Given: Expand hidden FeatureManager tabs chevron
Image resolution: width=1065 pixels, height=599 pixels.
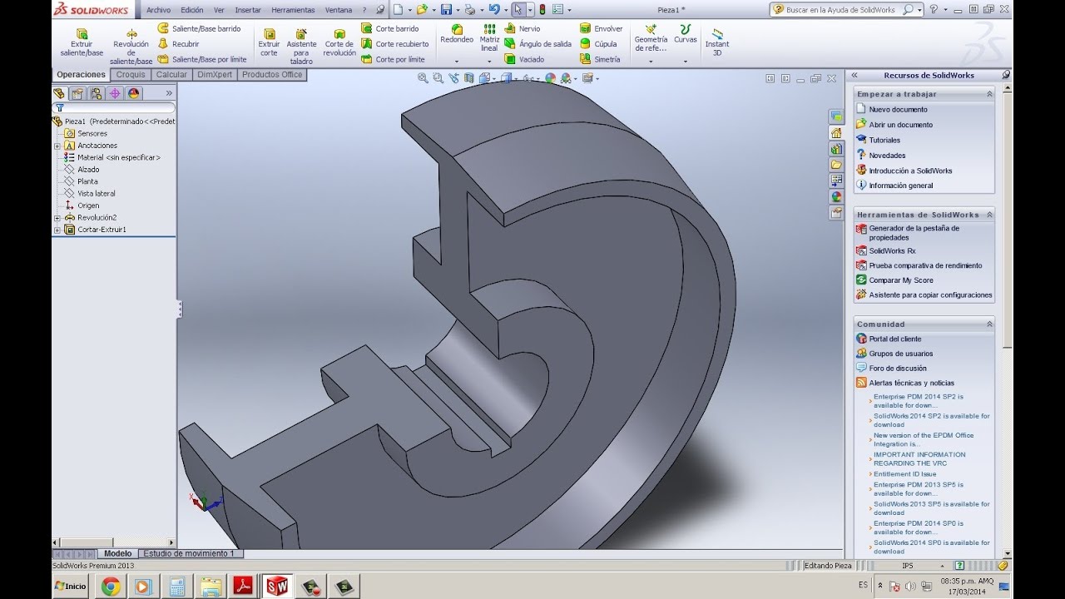Looking at the screenshot, I should [169, 93].
